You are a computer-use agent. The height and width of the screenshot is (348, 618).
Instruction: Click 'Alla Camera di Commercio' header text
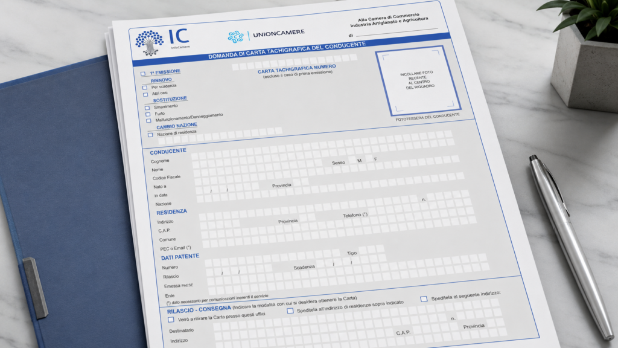(389, 18)
